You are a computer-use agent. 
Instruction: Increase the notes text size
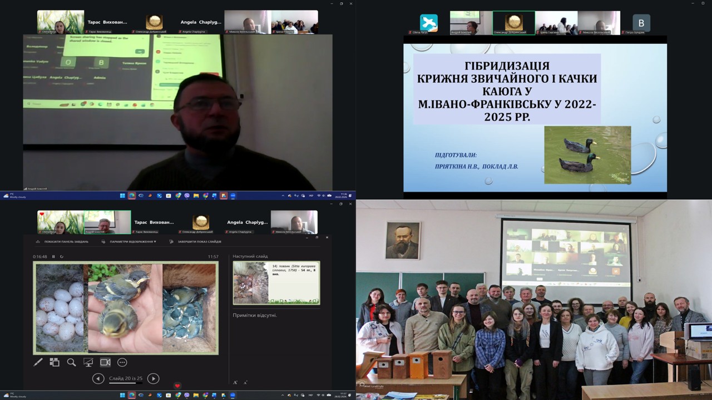[x=235, y=382]
